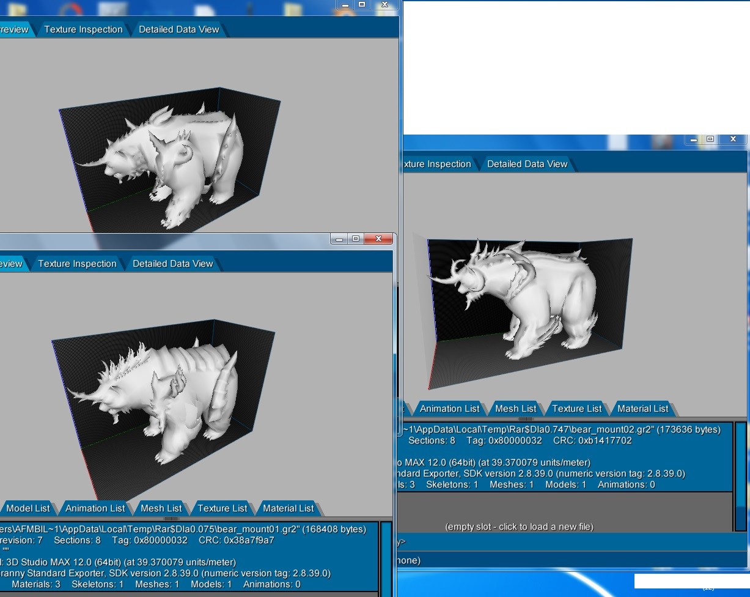Close the bear_mount01 viewer window
The height and width of the screenshot is (597, 750).
pyautogui.click(x=379, y=239)
